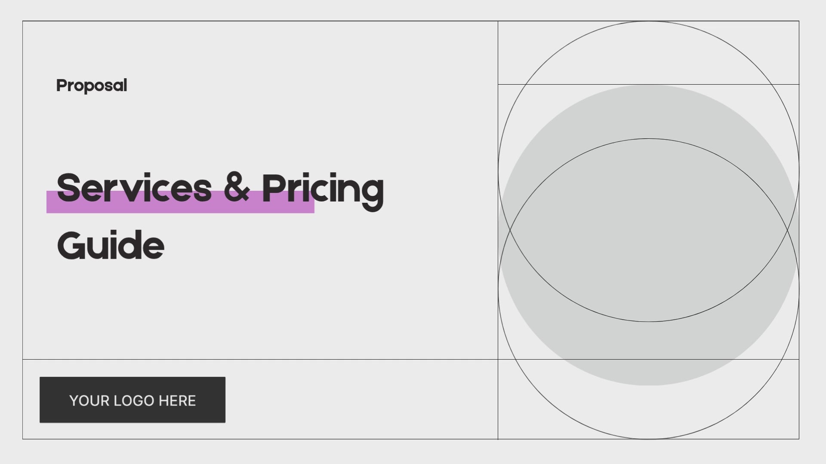
Task: Click the "Proposal" label text
Action: [92, 85]
